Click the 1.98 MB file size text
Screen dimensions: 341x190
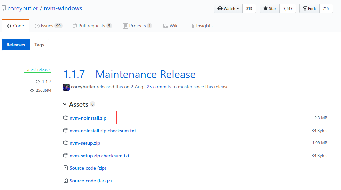point(320,143)
